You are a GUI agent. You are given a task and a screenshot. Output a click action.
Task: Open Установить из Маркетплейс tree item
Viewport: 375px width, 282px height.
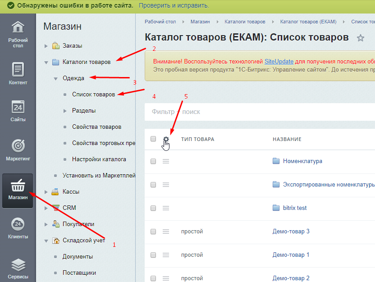pyautogui.click(x=99, y=176)
